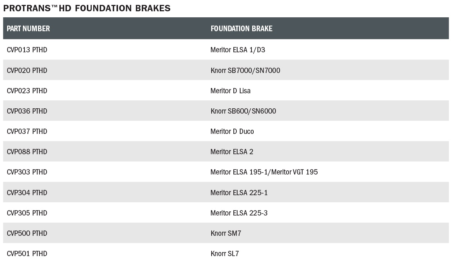Screen dimensions: 451x267
Task: Click Meritor ELSA 195-1/Meritor VGT 195 entry
Action: (x=264, y=172)
